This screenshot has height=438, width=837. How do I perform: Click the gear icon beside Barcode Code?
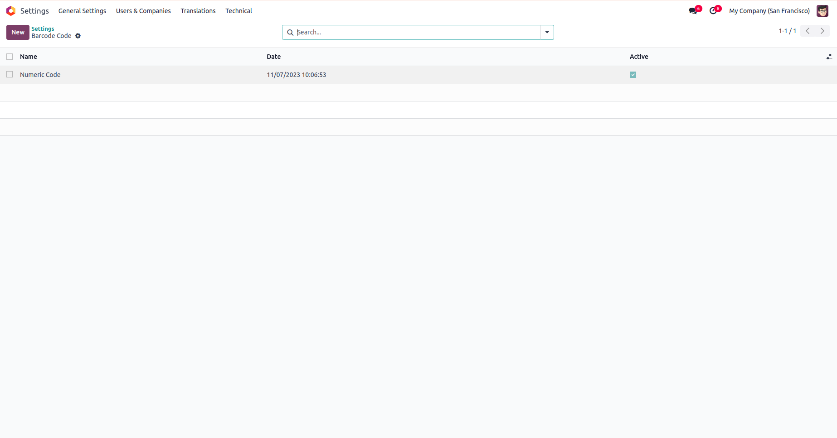point(78,36)
